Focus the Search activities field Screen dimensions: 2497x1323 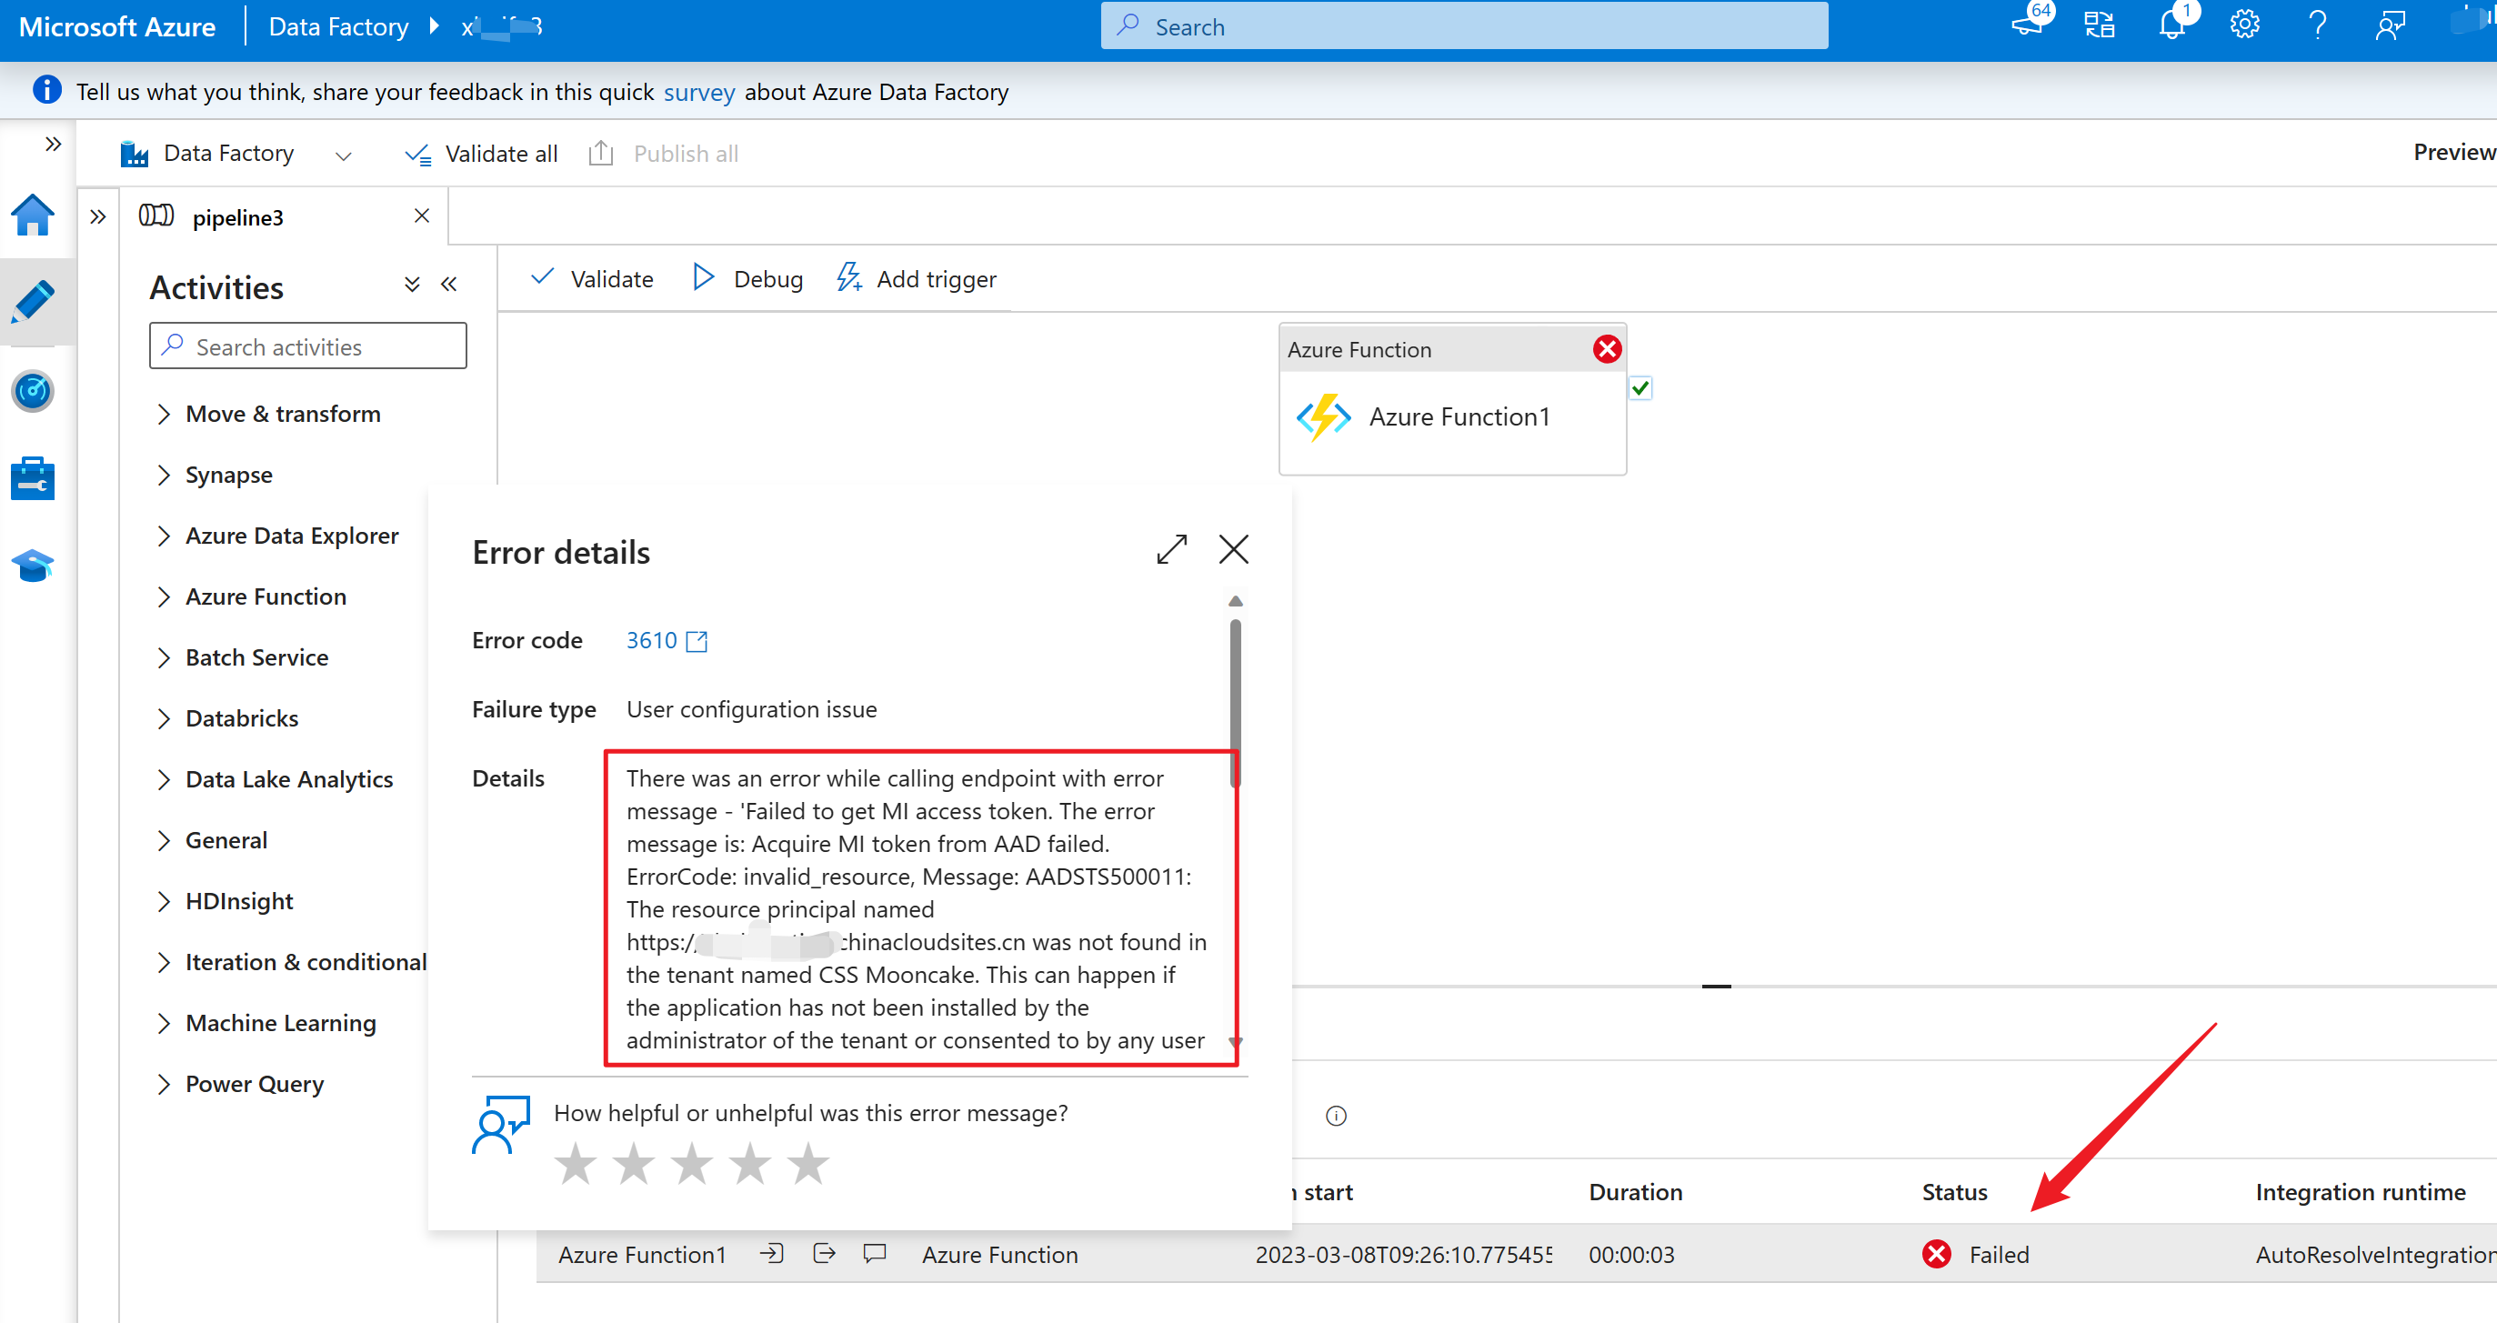pos(308,346)
